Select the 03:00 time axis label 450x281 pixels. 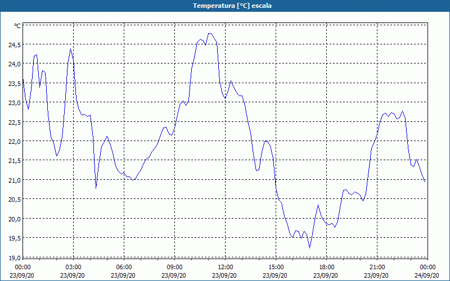coord(73,268)
